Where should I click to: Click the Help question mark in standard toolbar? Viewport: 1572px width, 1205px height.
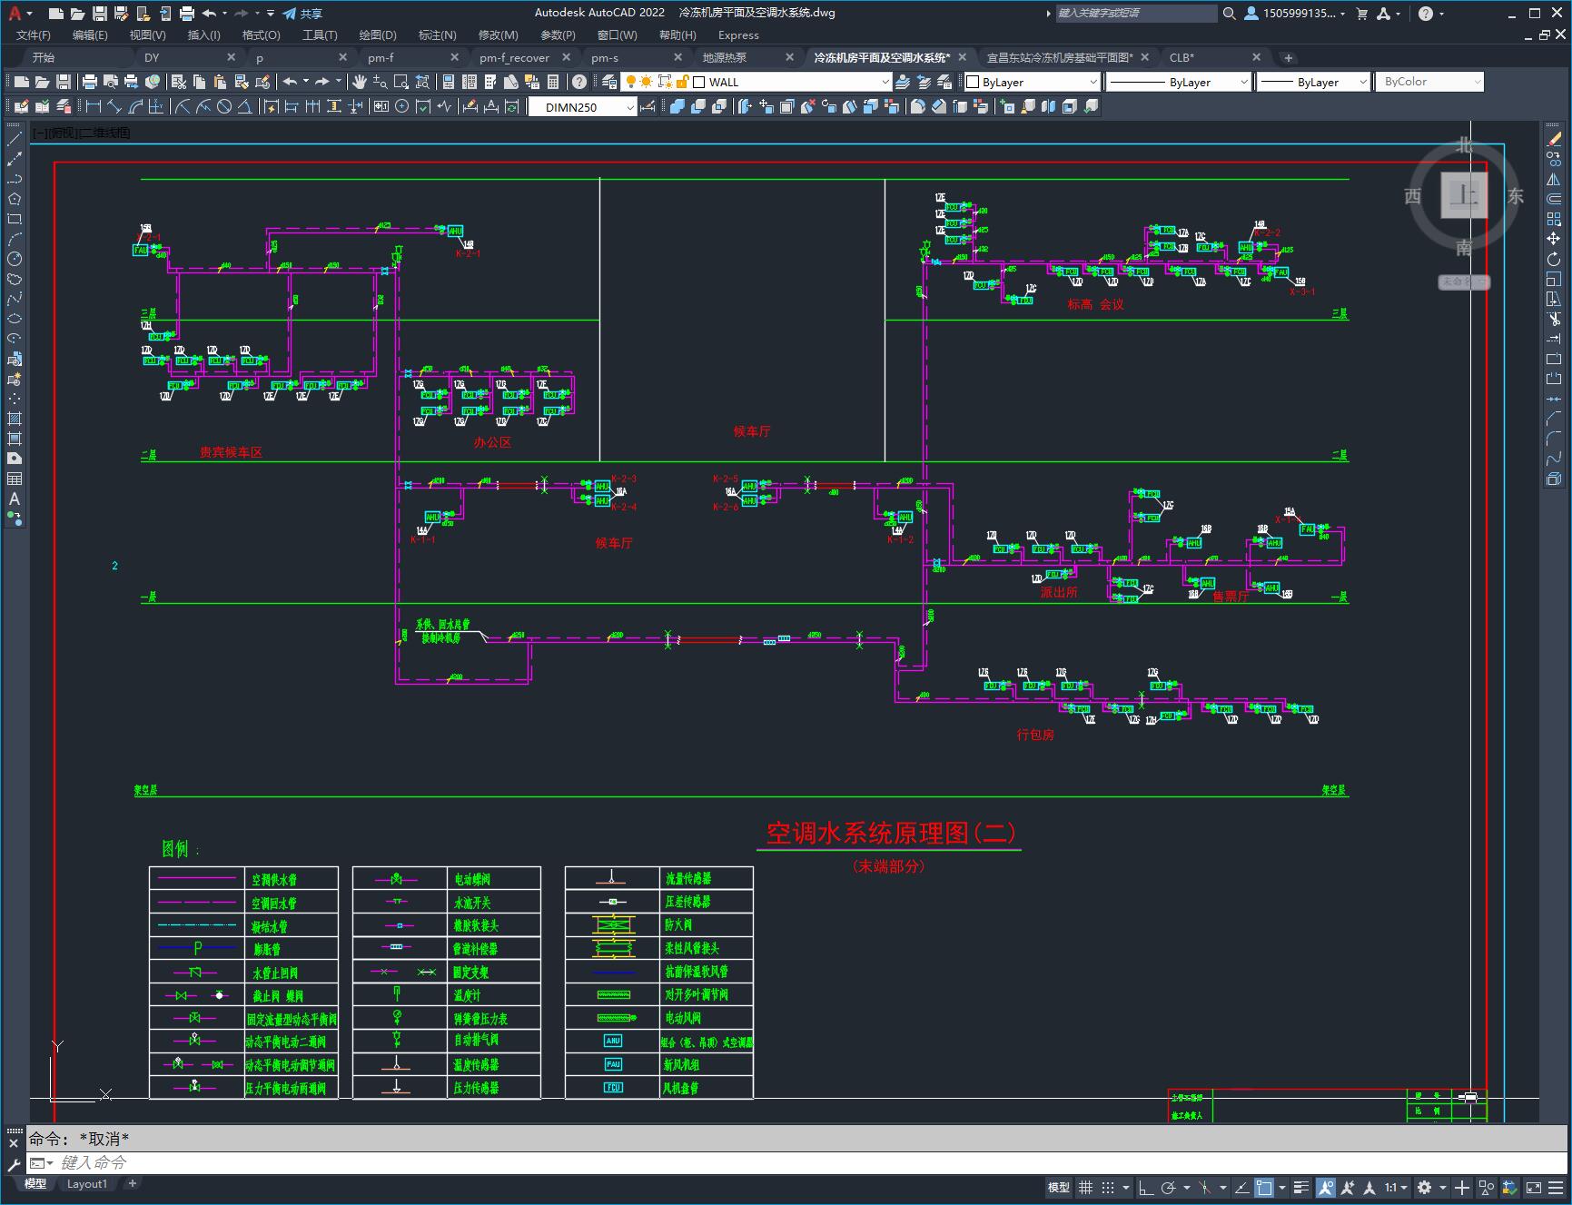click(x=579, y=82)
